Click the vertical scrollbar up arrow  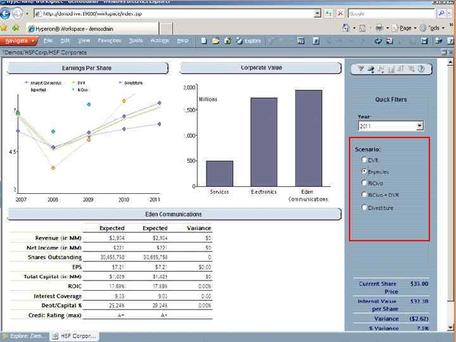[x=450, y=62]
